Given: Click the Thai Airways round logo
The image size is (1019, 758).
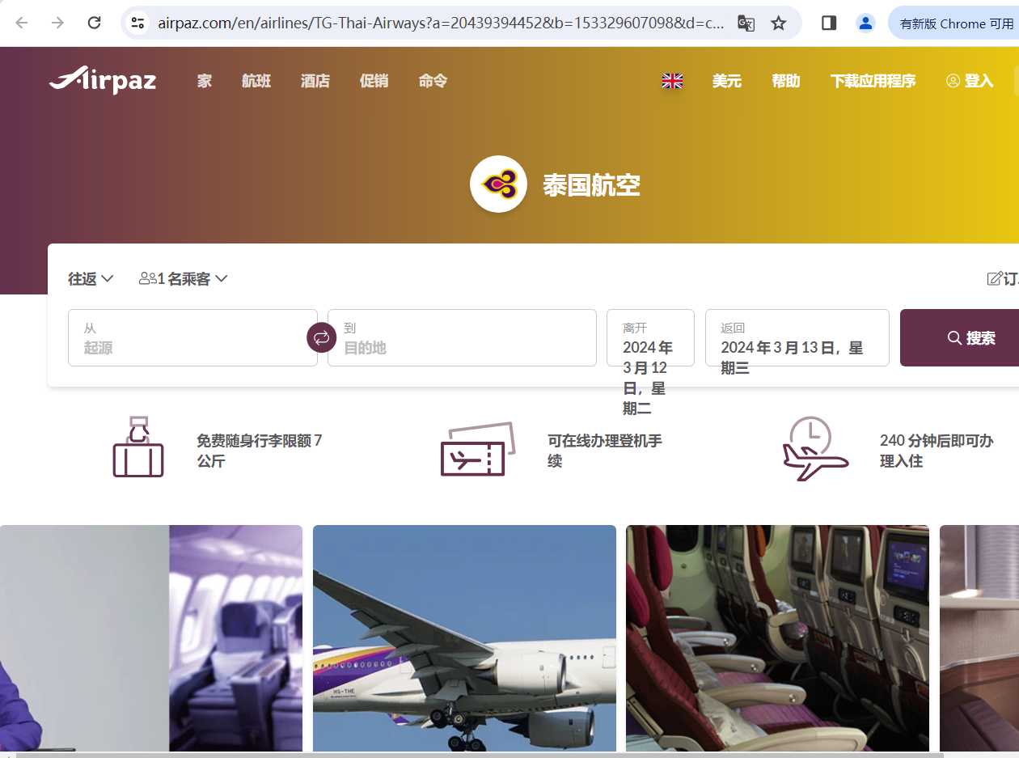Looking at the screenshot, I should [x=499, y=184].
